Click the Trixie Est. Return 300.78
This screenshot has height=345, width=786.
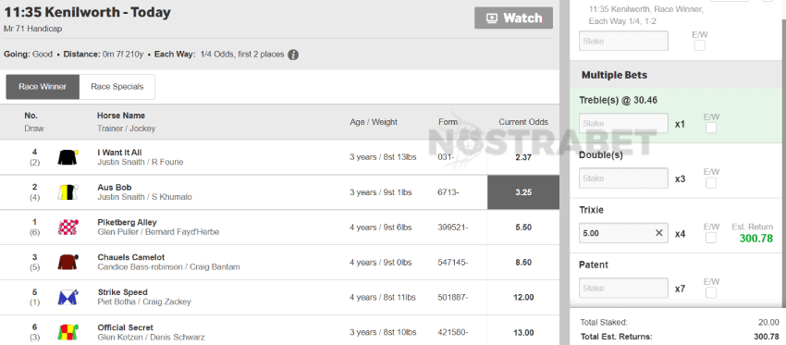tap(755, 239)
